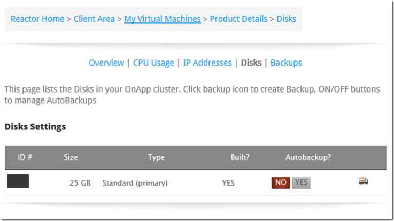Go to Client Area breadcrumb
Image resolution: width=394 pixels, height=221 pixels.
[94, 19]
